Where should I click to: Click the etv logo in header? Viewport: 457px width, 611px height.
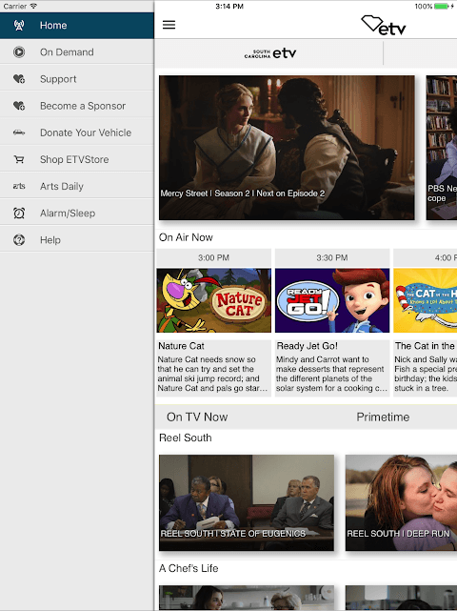384,26
